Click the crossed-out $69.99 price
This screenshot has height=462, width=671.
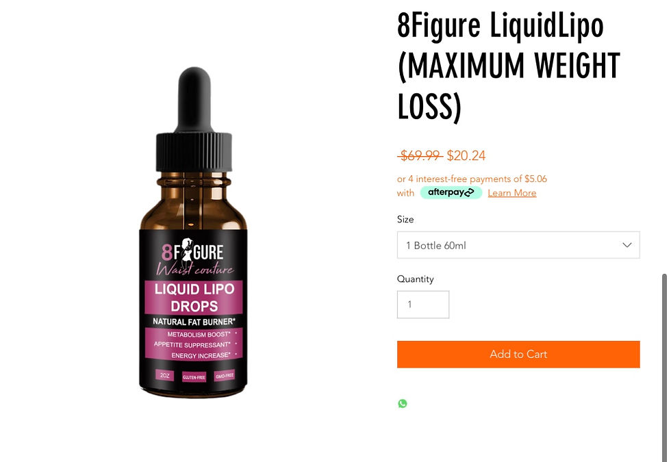tap(420, 155)
